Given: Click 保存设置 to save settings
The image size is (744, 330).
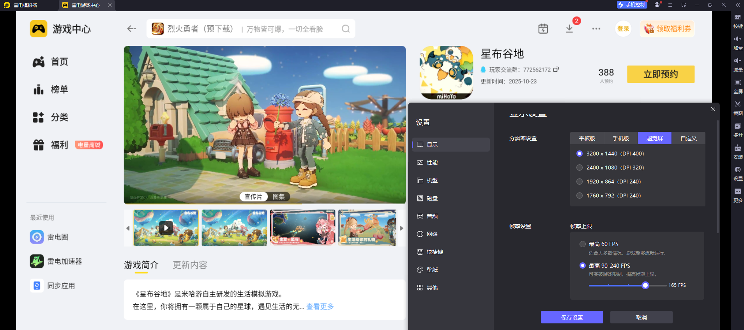Looking at the screenshot, I should coord(572,317).
